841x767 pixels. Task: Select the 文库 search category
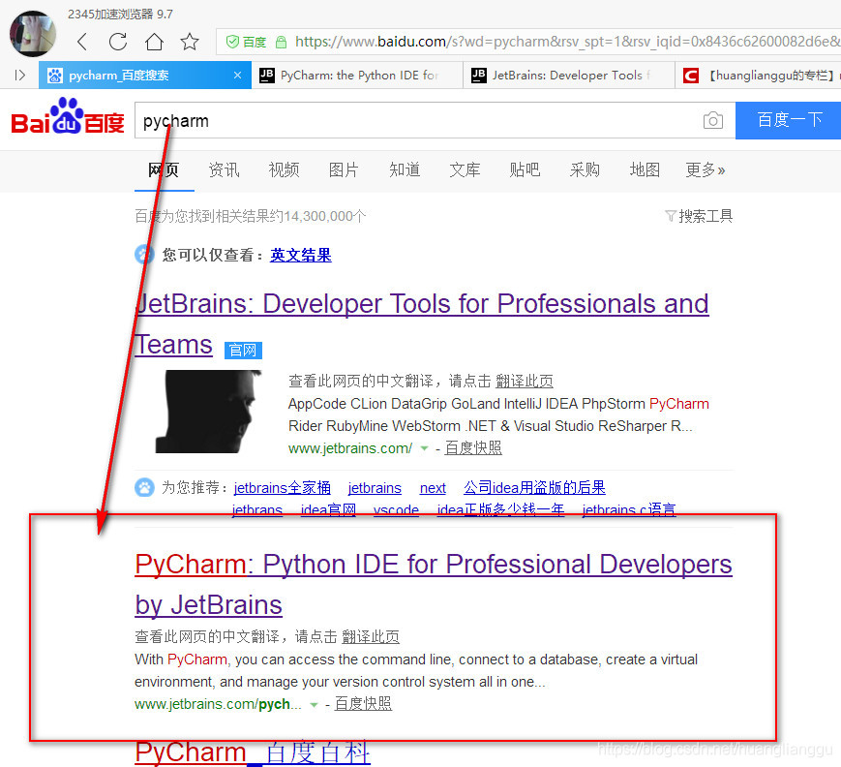tap(465, 169)
